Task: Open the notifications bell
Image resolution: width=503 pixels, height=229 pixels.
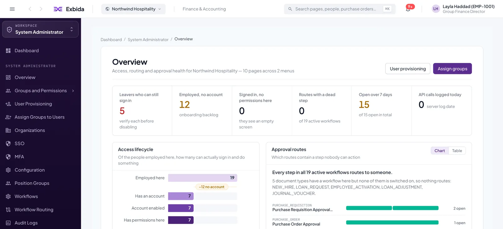Action: (x=408, y=9)
